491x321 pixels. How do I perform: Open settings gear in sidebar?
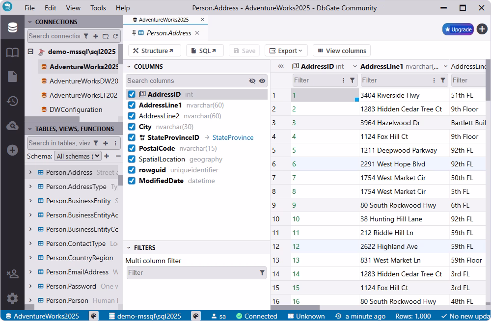pos(13,298)
